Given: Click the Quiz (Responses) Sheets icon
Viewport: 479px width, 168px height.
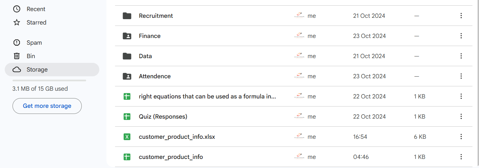Looking at the screenshot, I should tap(127, 117).
